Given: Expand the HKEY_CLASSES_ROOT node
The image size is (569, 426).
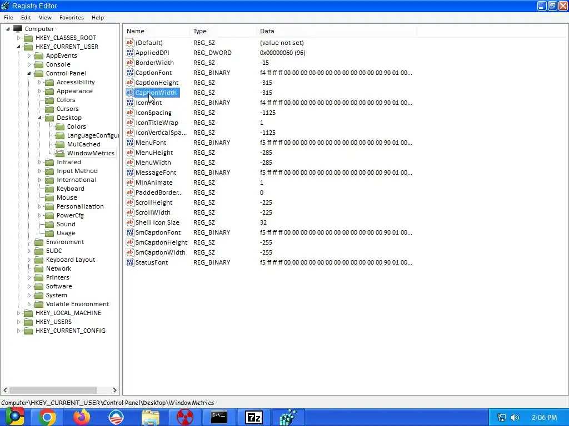Looking at the screenshot, I should [x=18, y=38].
